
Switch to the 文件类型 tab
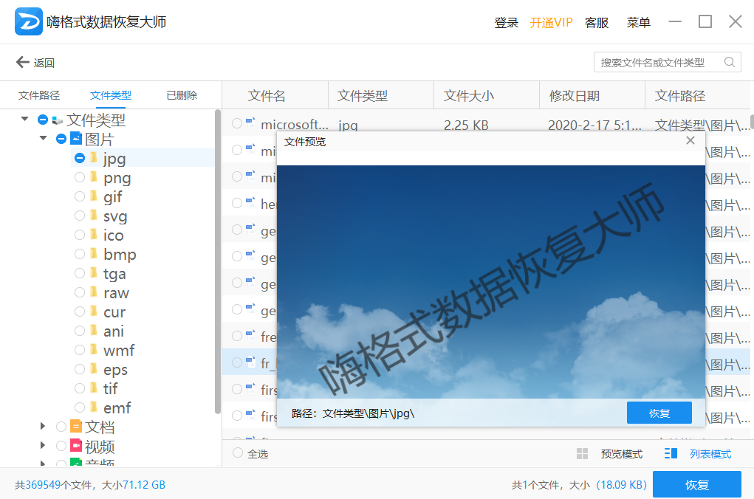pyautogui.click(x=111, y=95)
